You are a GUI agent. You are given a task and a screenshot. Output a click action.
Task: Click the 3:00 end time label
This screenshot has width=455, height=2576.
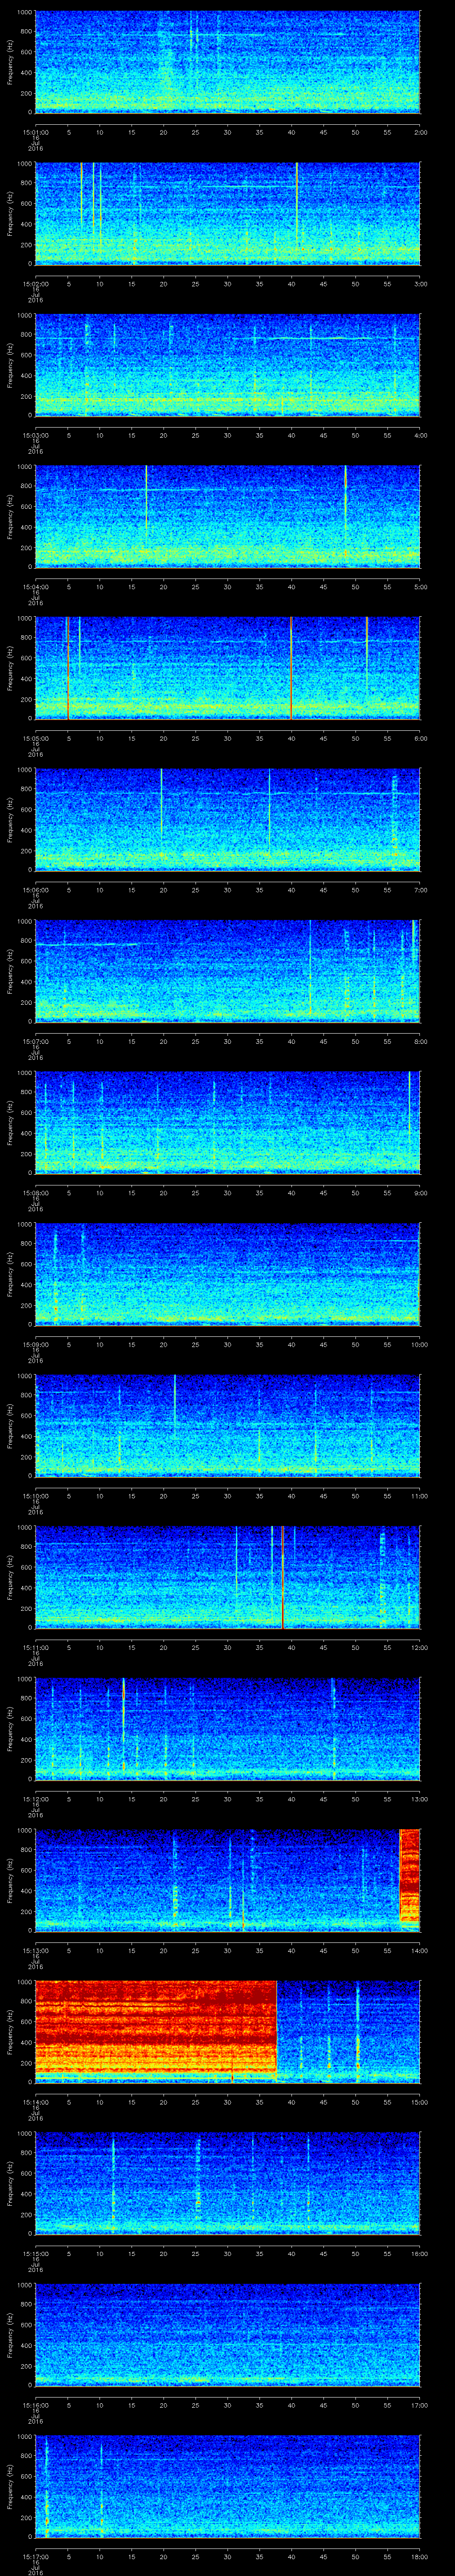[x=420, y=284]
